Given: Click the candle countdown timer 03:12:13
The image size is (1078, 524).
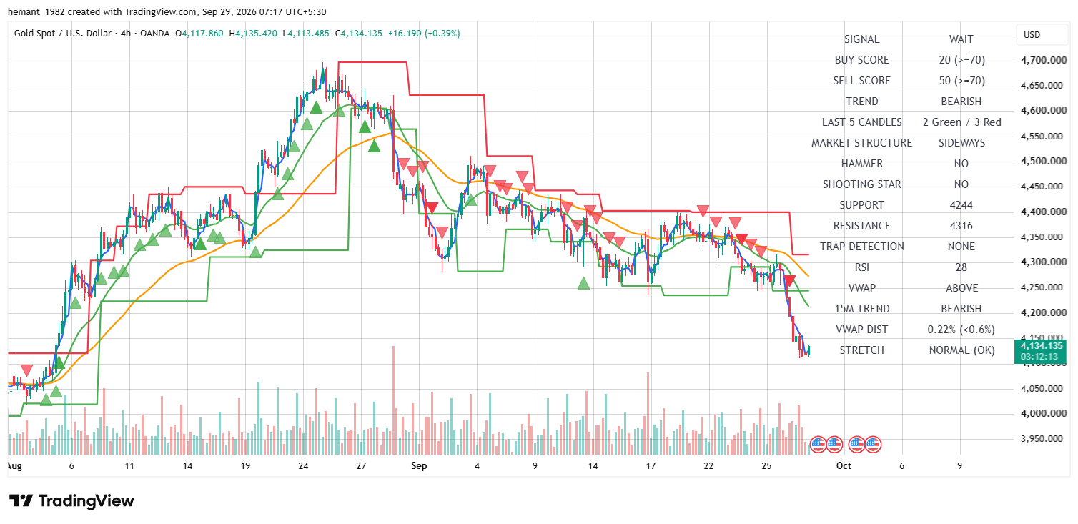Looking at the screenshot, I should pos(1040,356).
